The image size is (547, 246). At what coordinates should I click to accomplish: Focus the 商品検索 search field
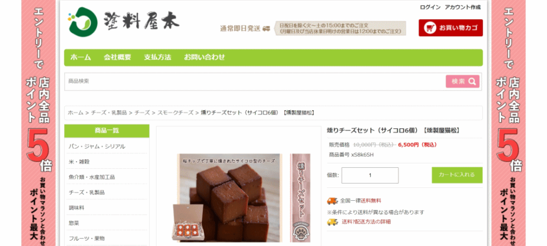pos(255,81)
